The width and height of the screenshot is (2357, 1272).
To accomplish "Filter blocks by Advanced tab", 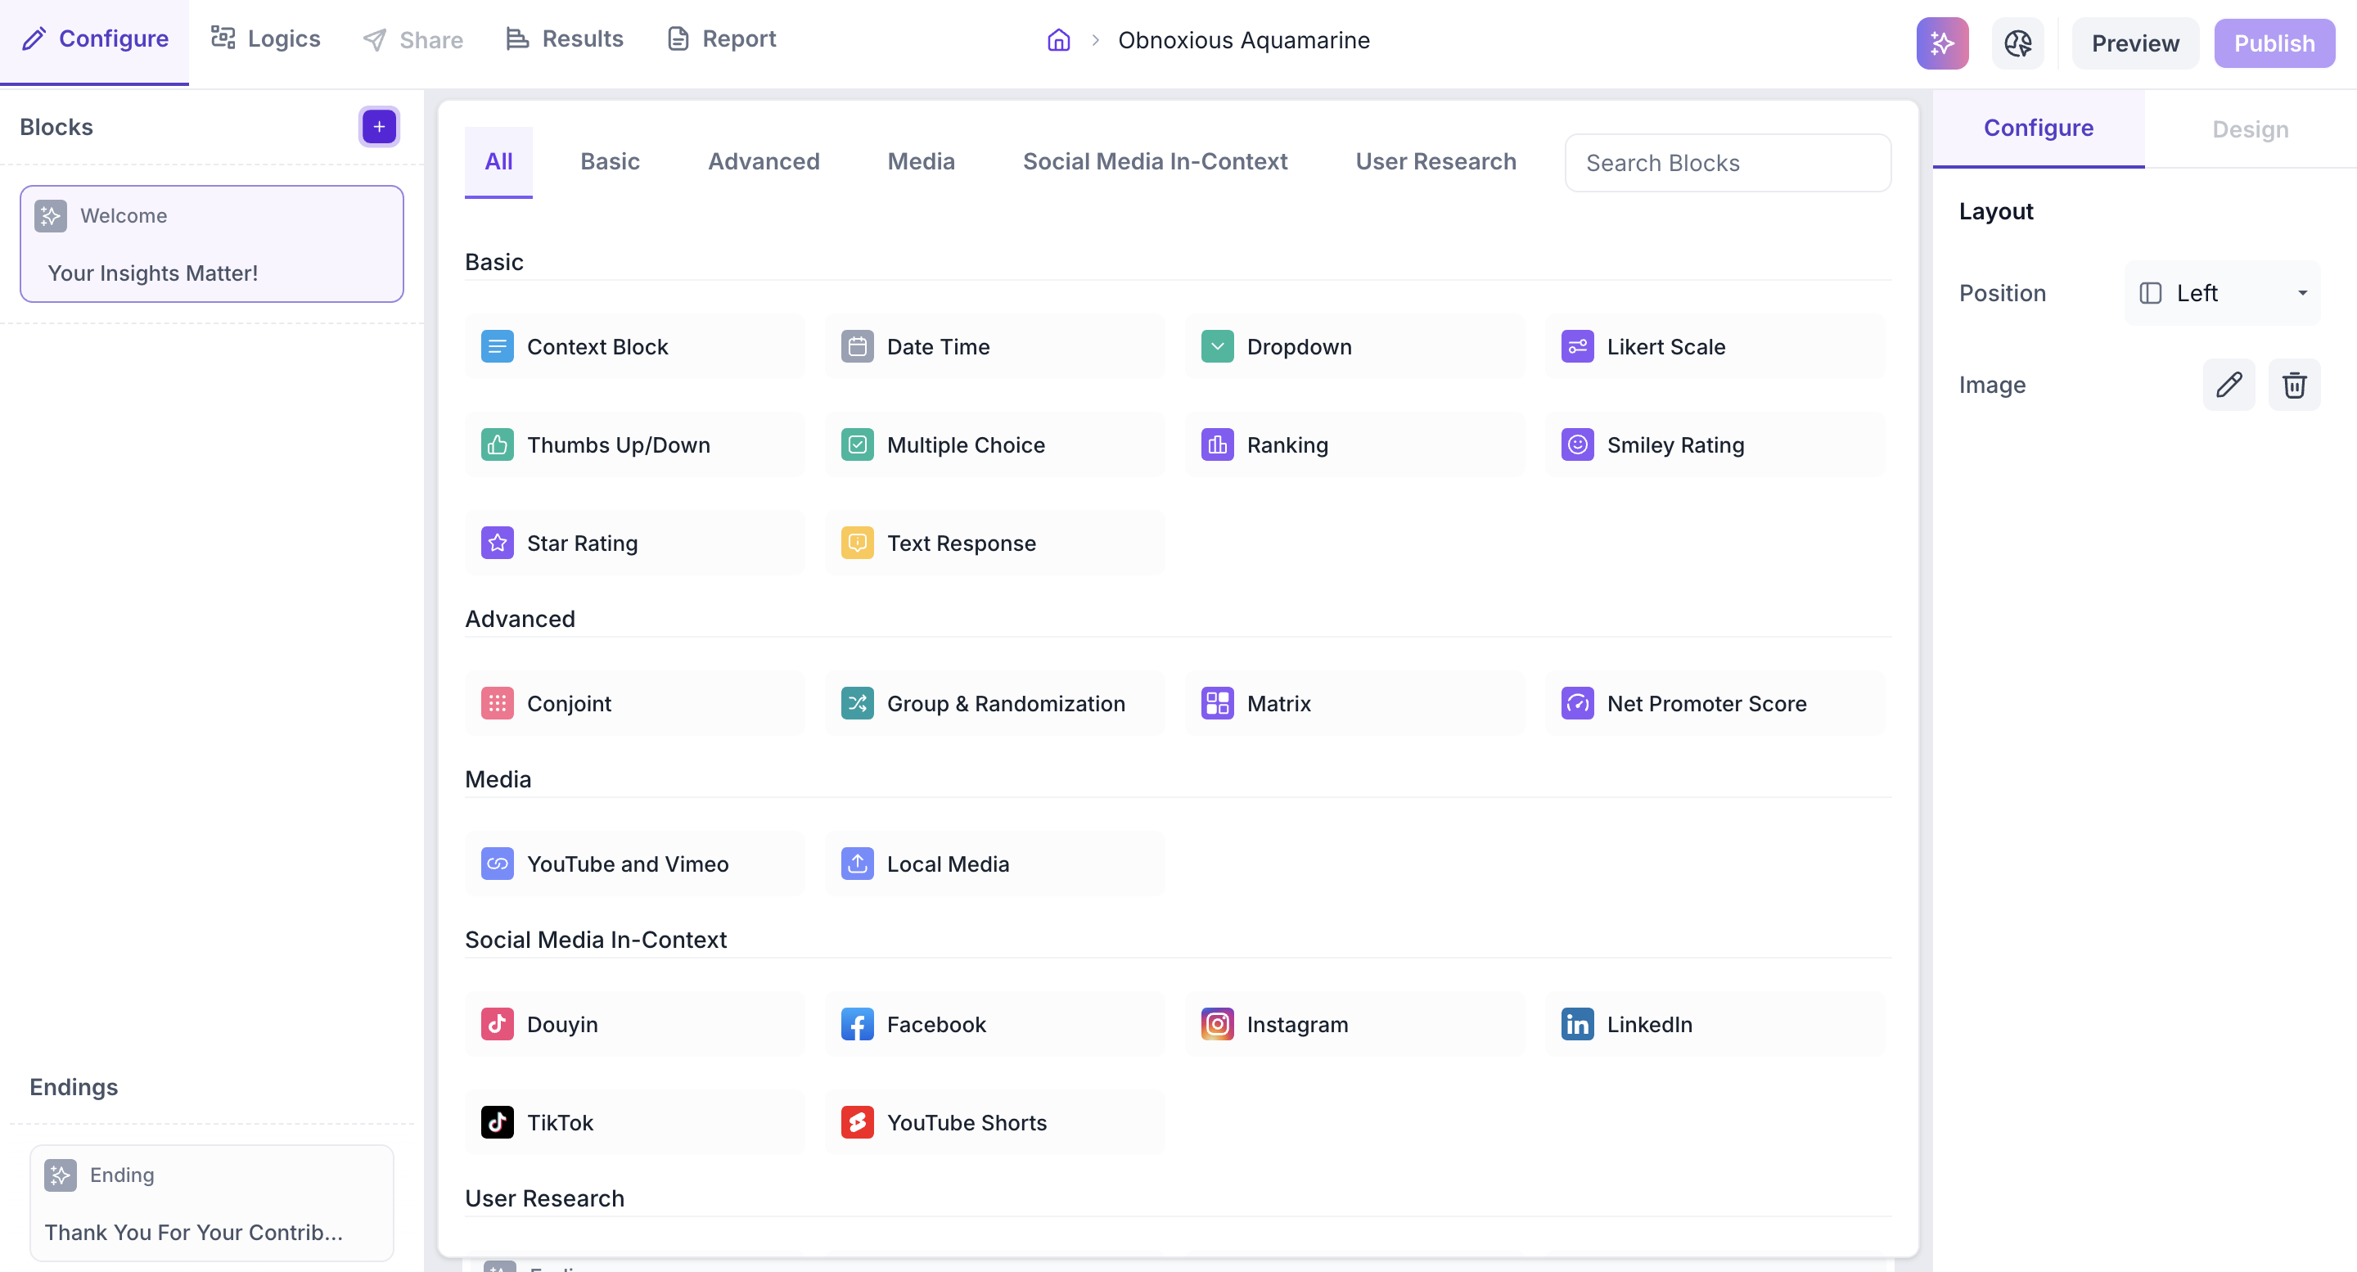I will click(763, 161).
